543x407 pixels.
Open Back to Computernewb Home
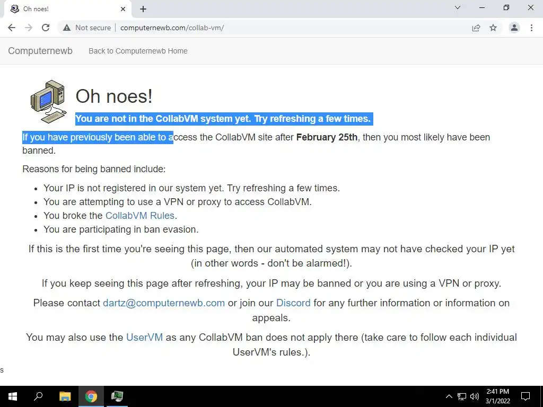[138, 51]
